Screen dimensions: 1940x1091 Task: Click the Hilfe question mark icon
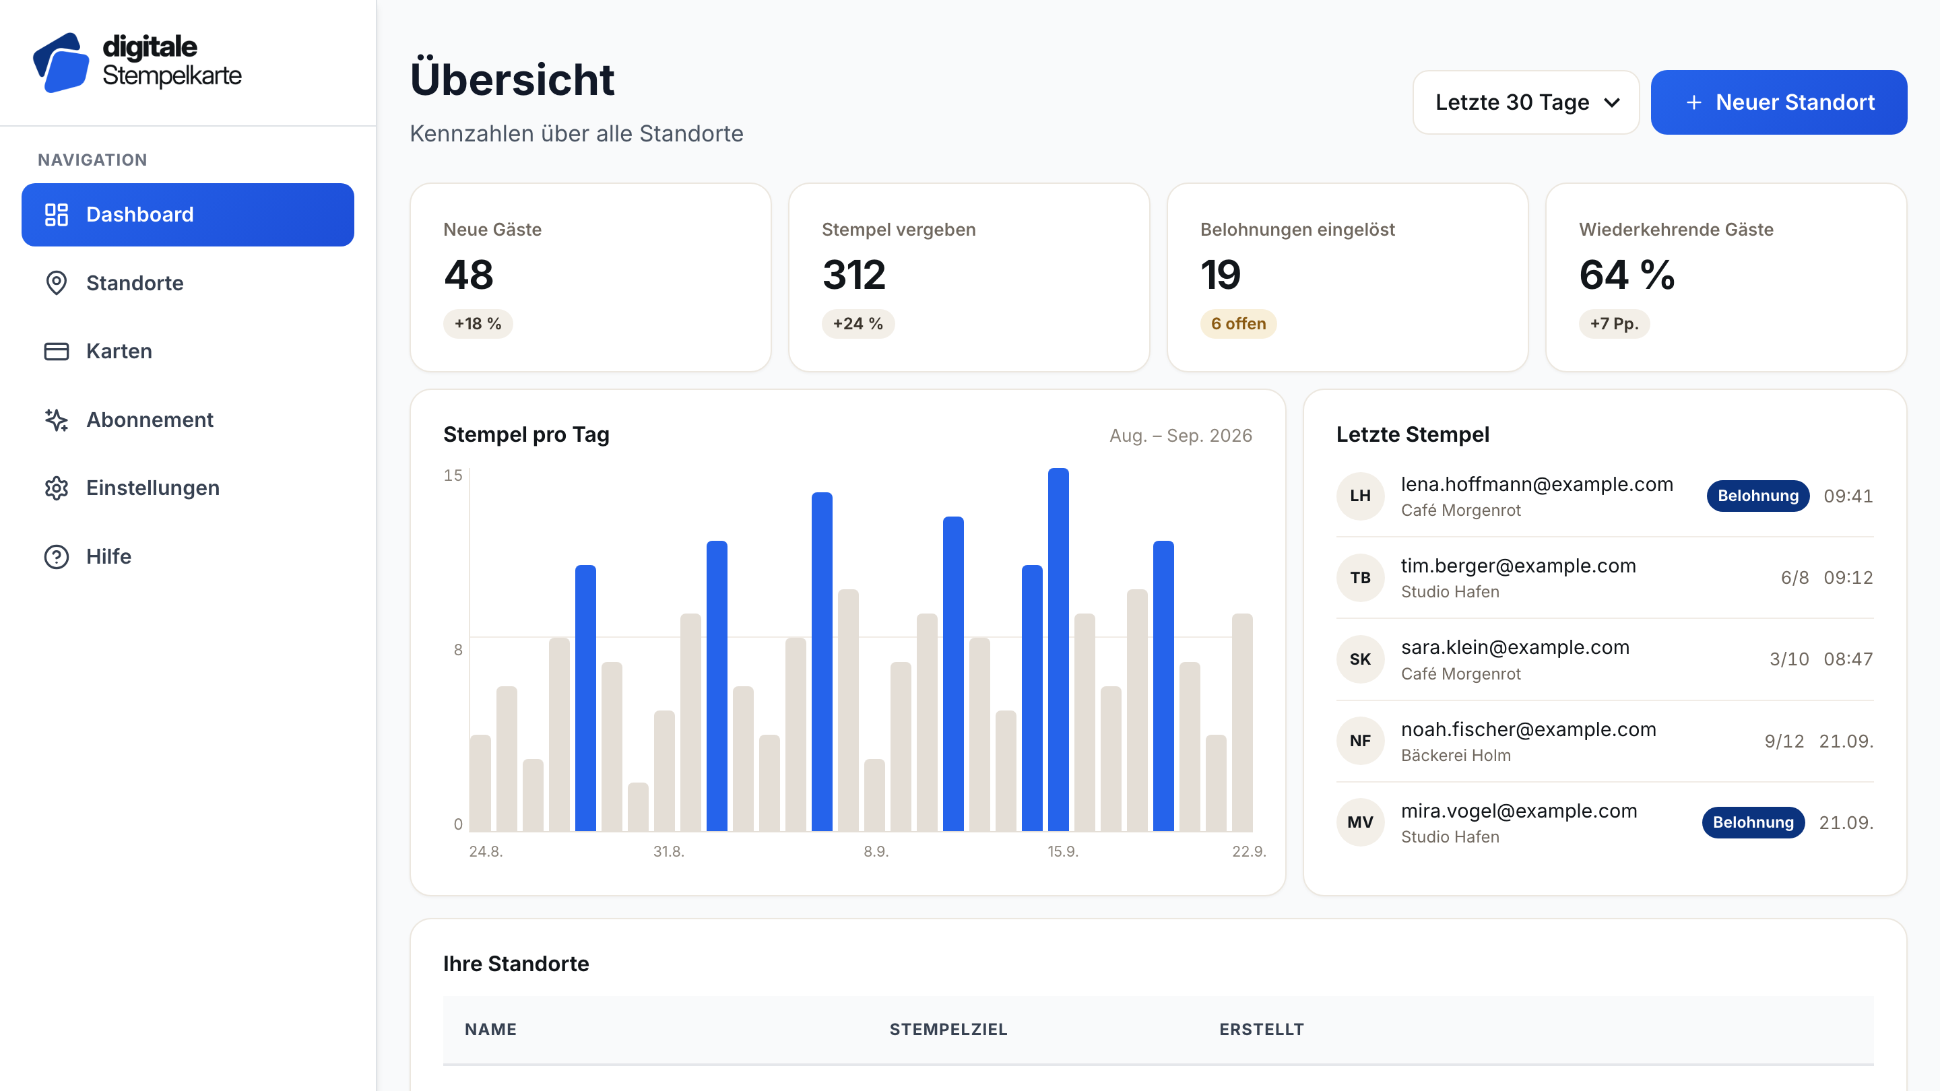[x=57, y=556]
